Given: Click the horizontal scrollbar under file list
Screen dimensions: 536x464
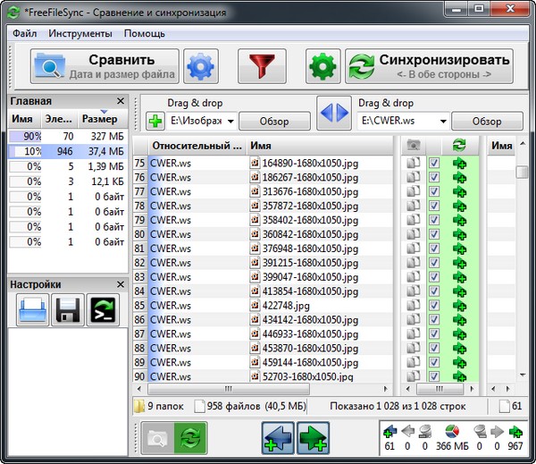Looking at the screenshot, I should tap(268, 389).
